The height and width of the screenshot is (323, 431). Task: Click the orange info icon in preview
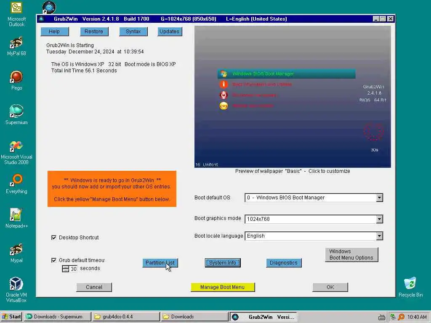[x=223, y=84]
